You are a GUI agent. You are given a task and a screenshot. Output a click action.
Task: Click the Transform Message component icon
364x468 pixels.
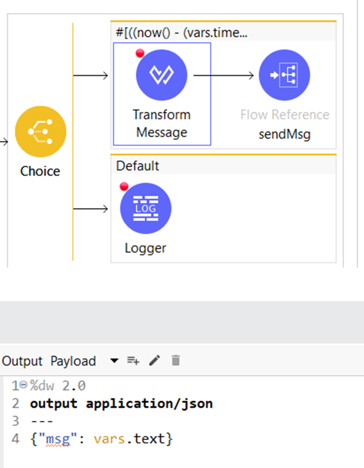click(162, 75)
